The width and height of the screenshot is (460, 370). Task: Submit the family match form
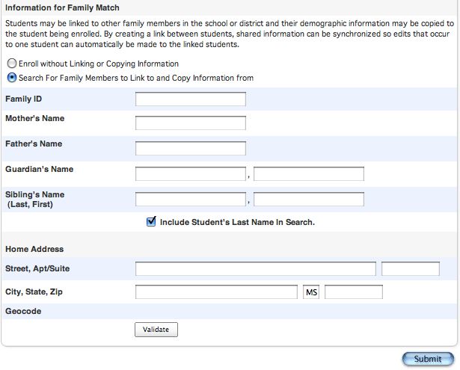tap(428, 359)
